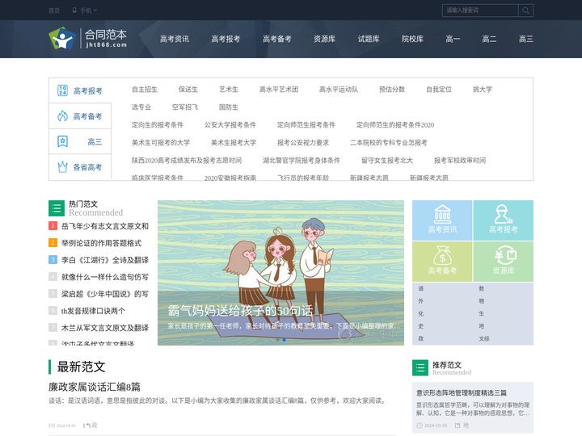Open the 自主招生 link
This screenshot has height=436, width=582.
point(145,90)
